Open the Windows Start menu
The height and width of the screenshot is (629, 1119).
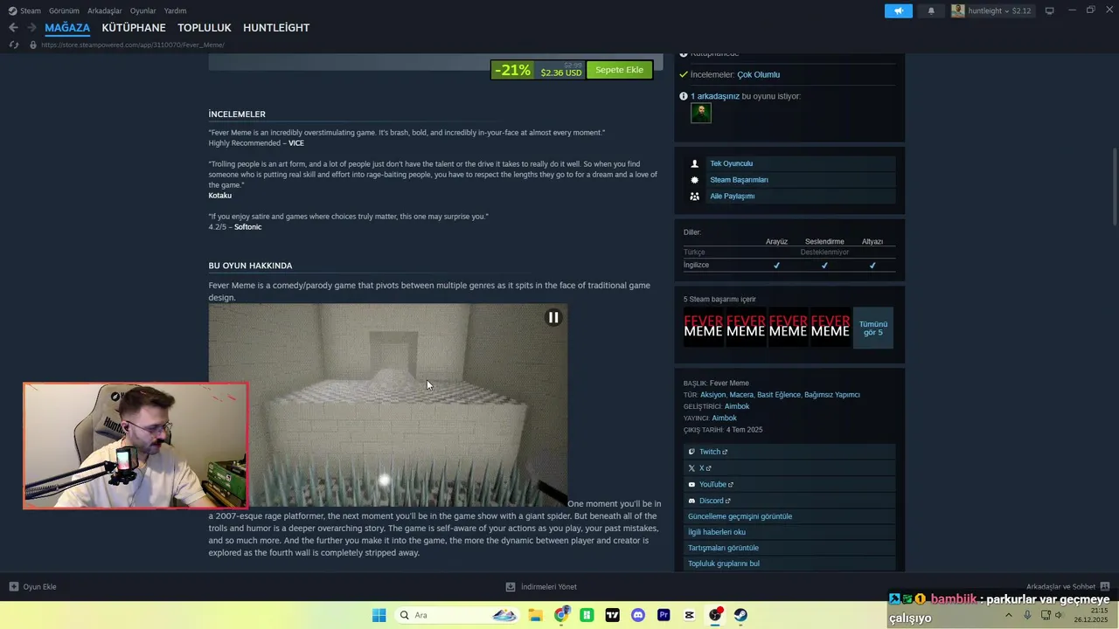379,615
